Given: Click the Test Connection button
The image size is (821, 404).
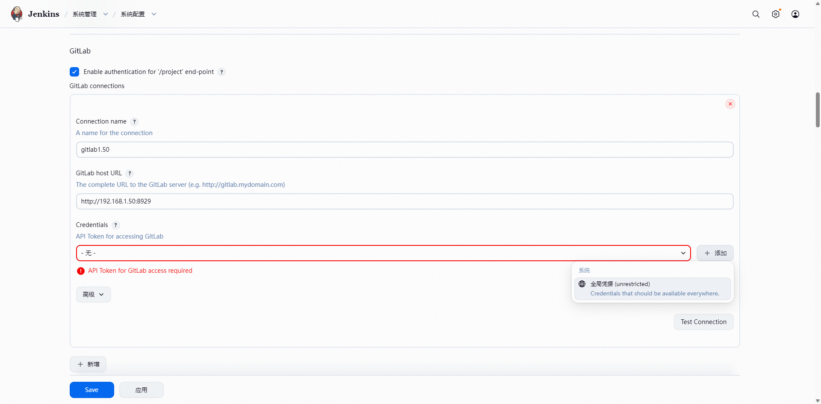Looking at the screenshot, I should pyautogui.click(x=703, y=322).
